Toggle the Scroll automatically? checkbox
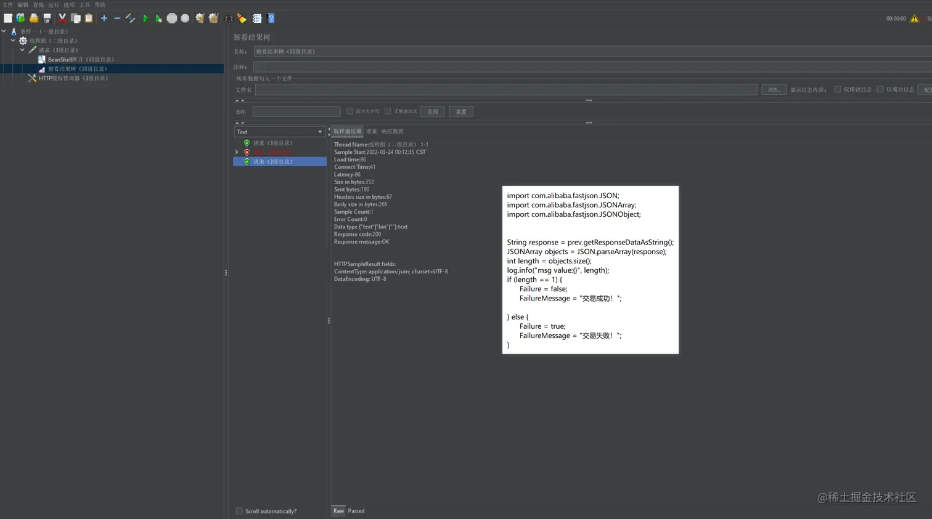This screenshot has width=932, height=519. click(x=239, y=511)
